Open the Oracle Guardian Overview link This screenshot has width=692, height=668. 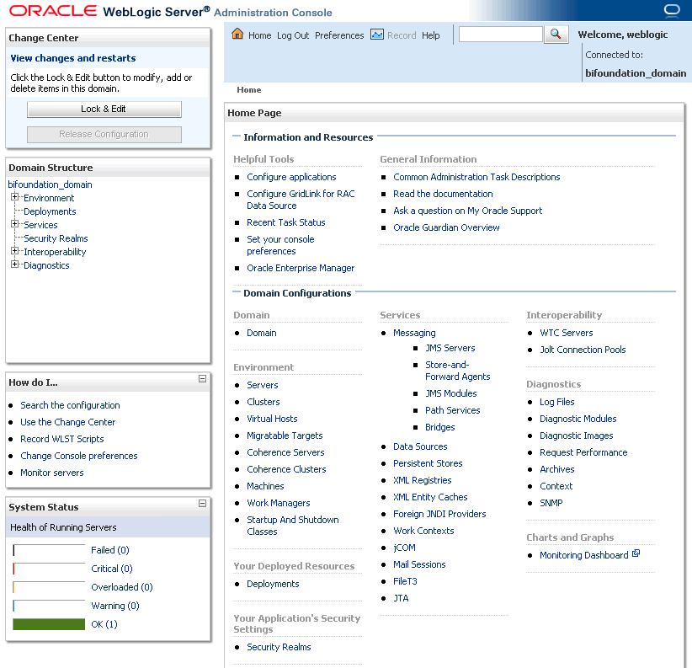(447, 227)
